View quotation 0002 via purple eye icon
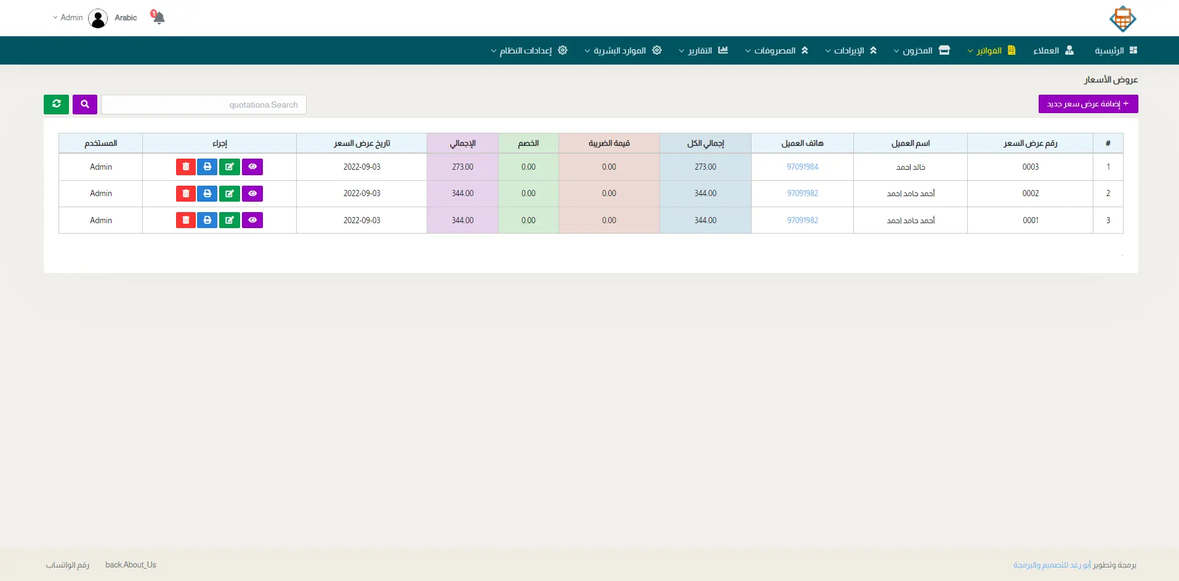The image size is (1179, 581). 252,194
